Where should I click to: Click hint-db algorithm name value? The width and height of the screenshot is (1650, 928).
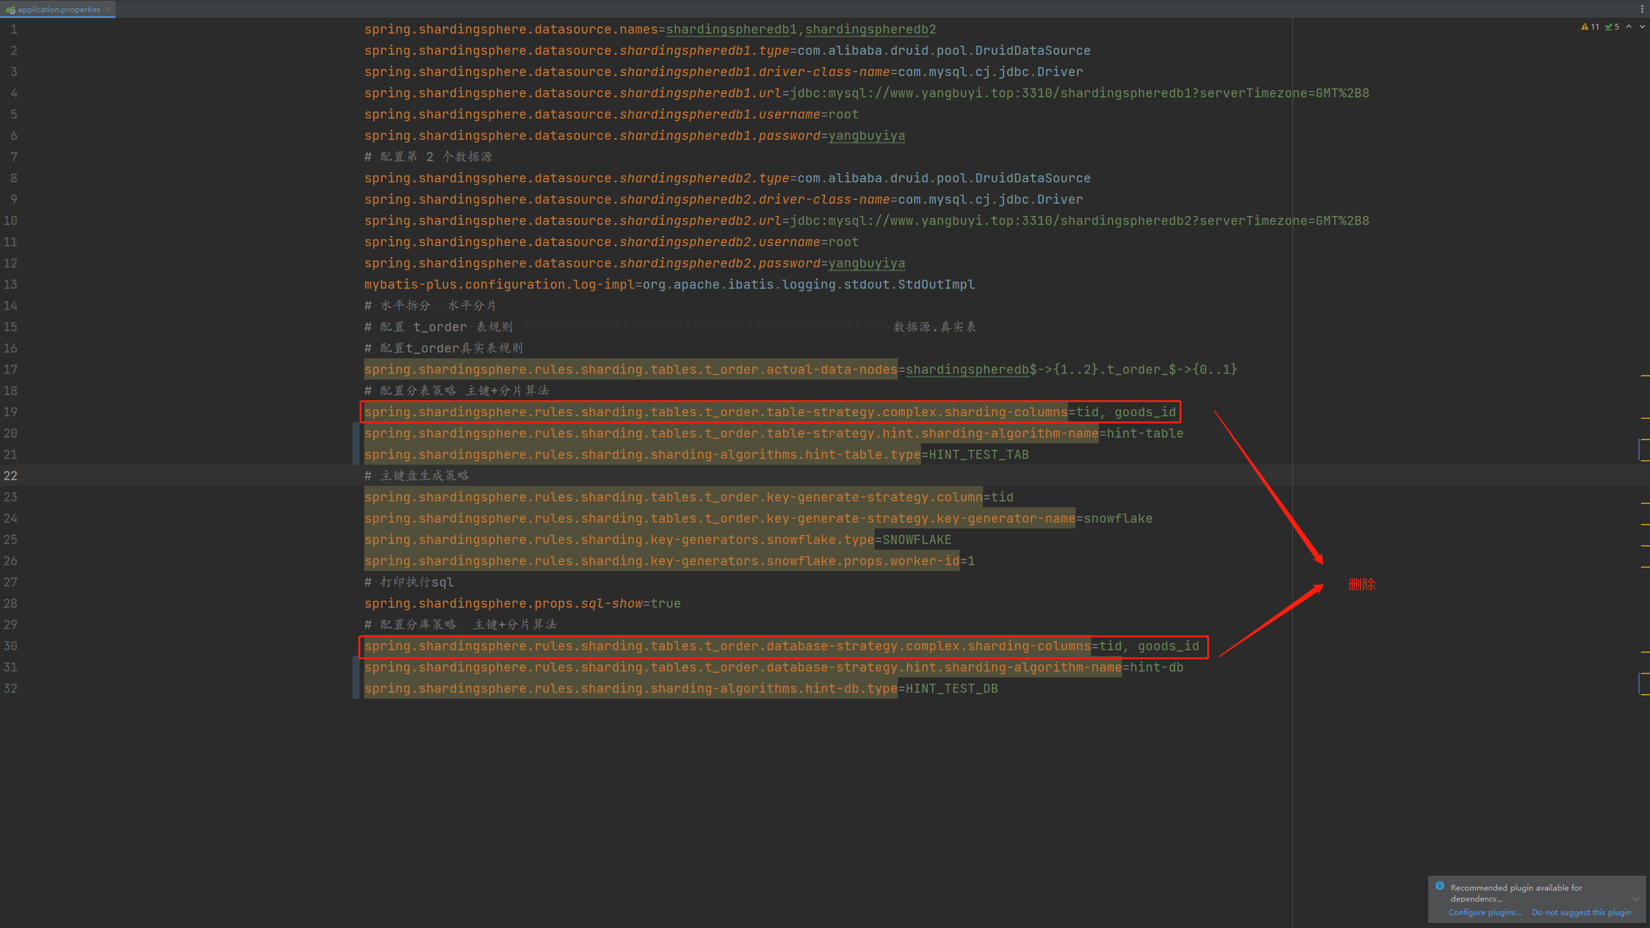point(1156,667)
